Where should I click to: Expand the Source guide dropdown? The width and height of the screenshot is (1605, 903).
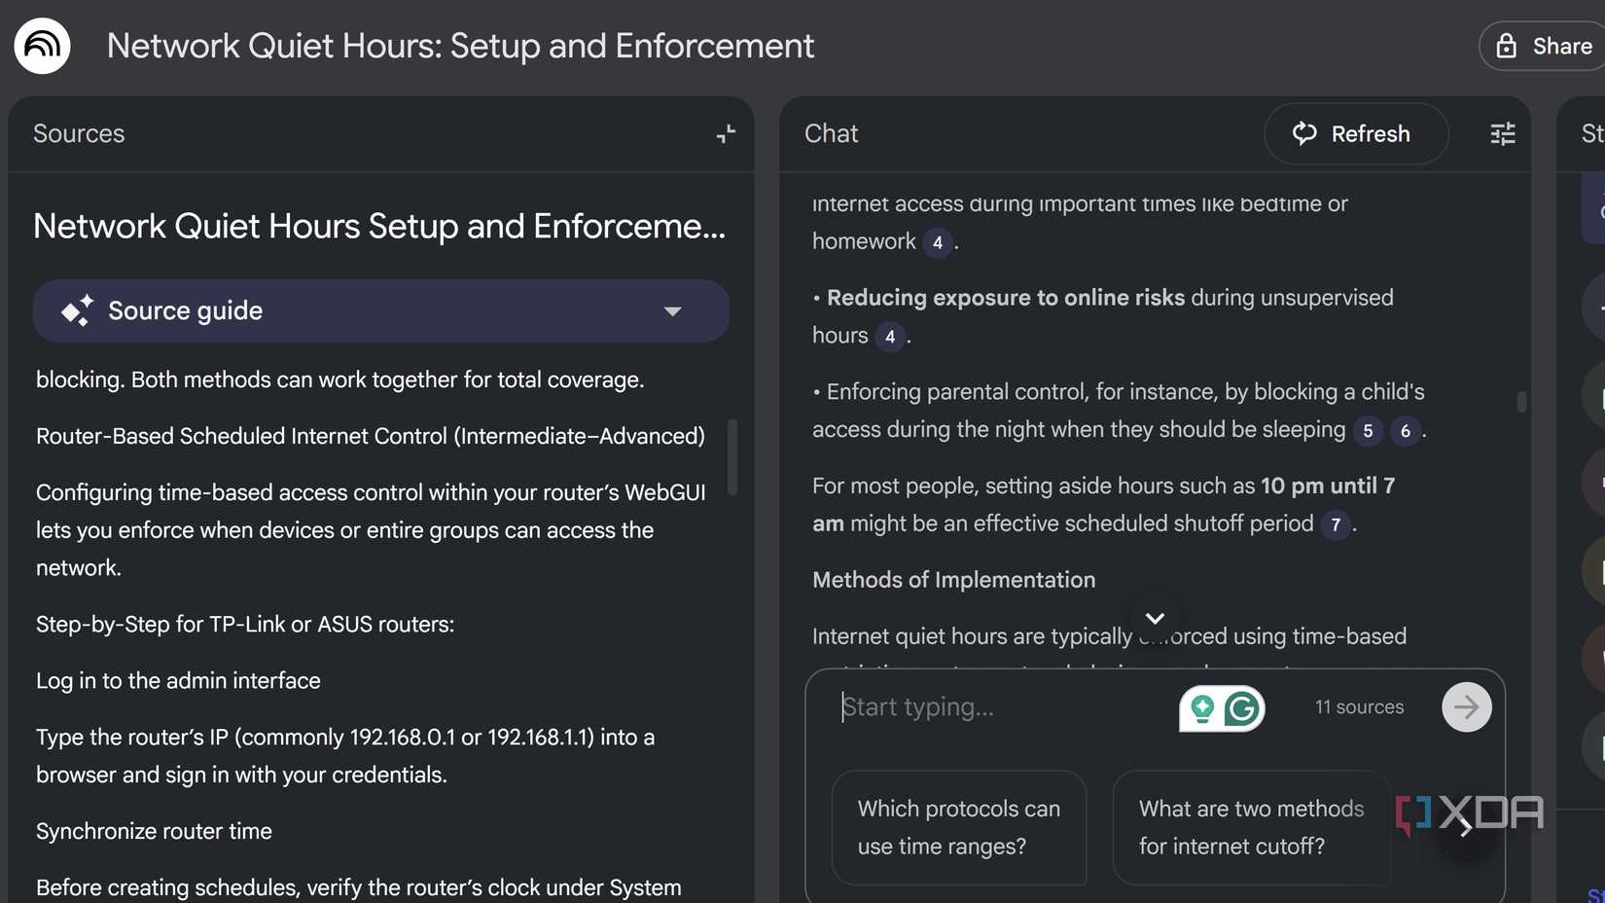pos(672,311)
